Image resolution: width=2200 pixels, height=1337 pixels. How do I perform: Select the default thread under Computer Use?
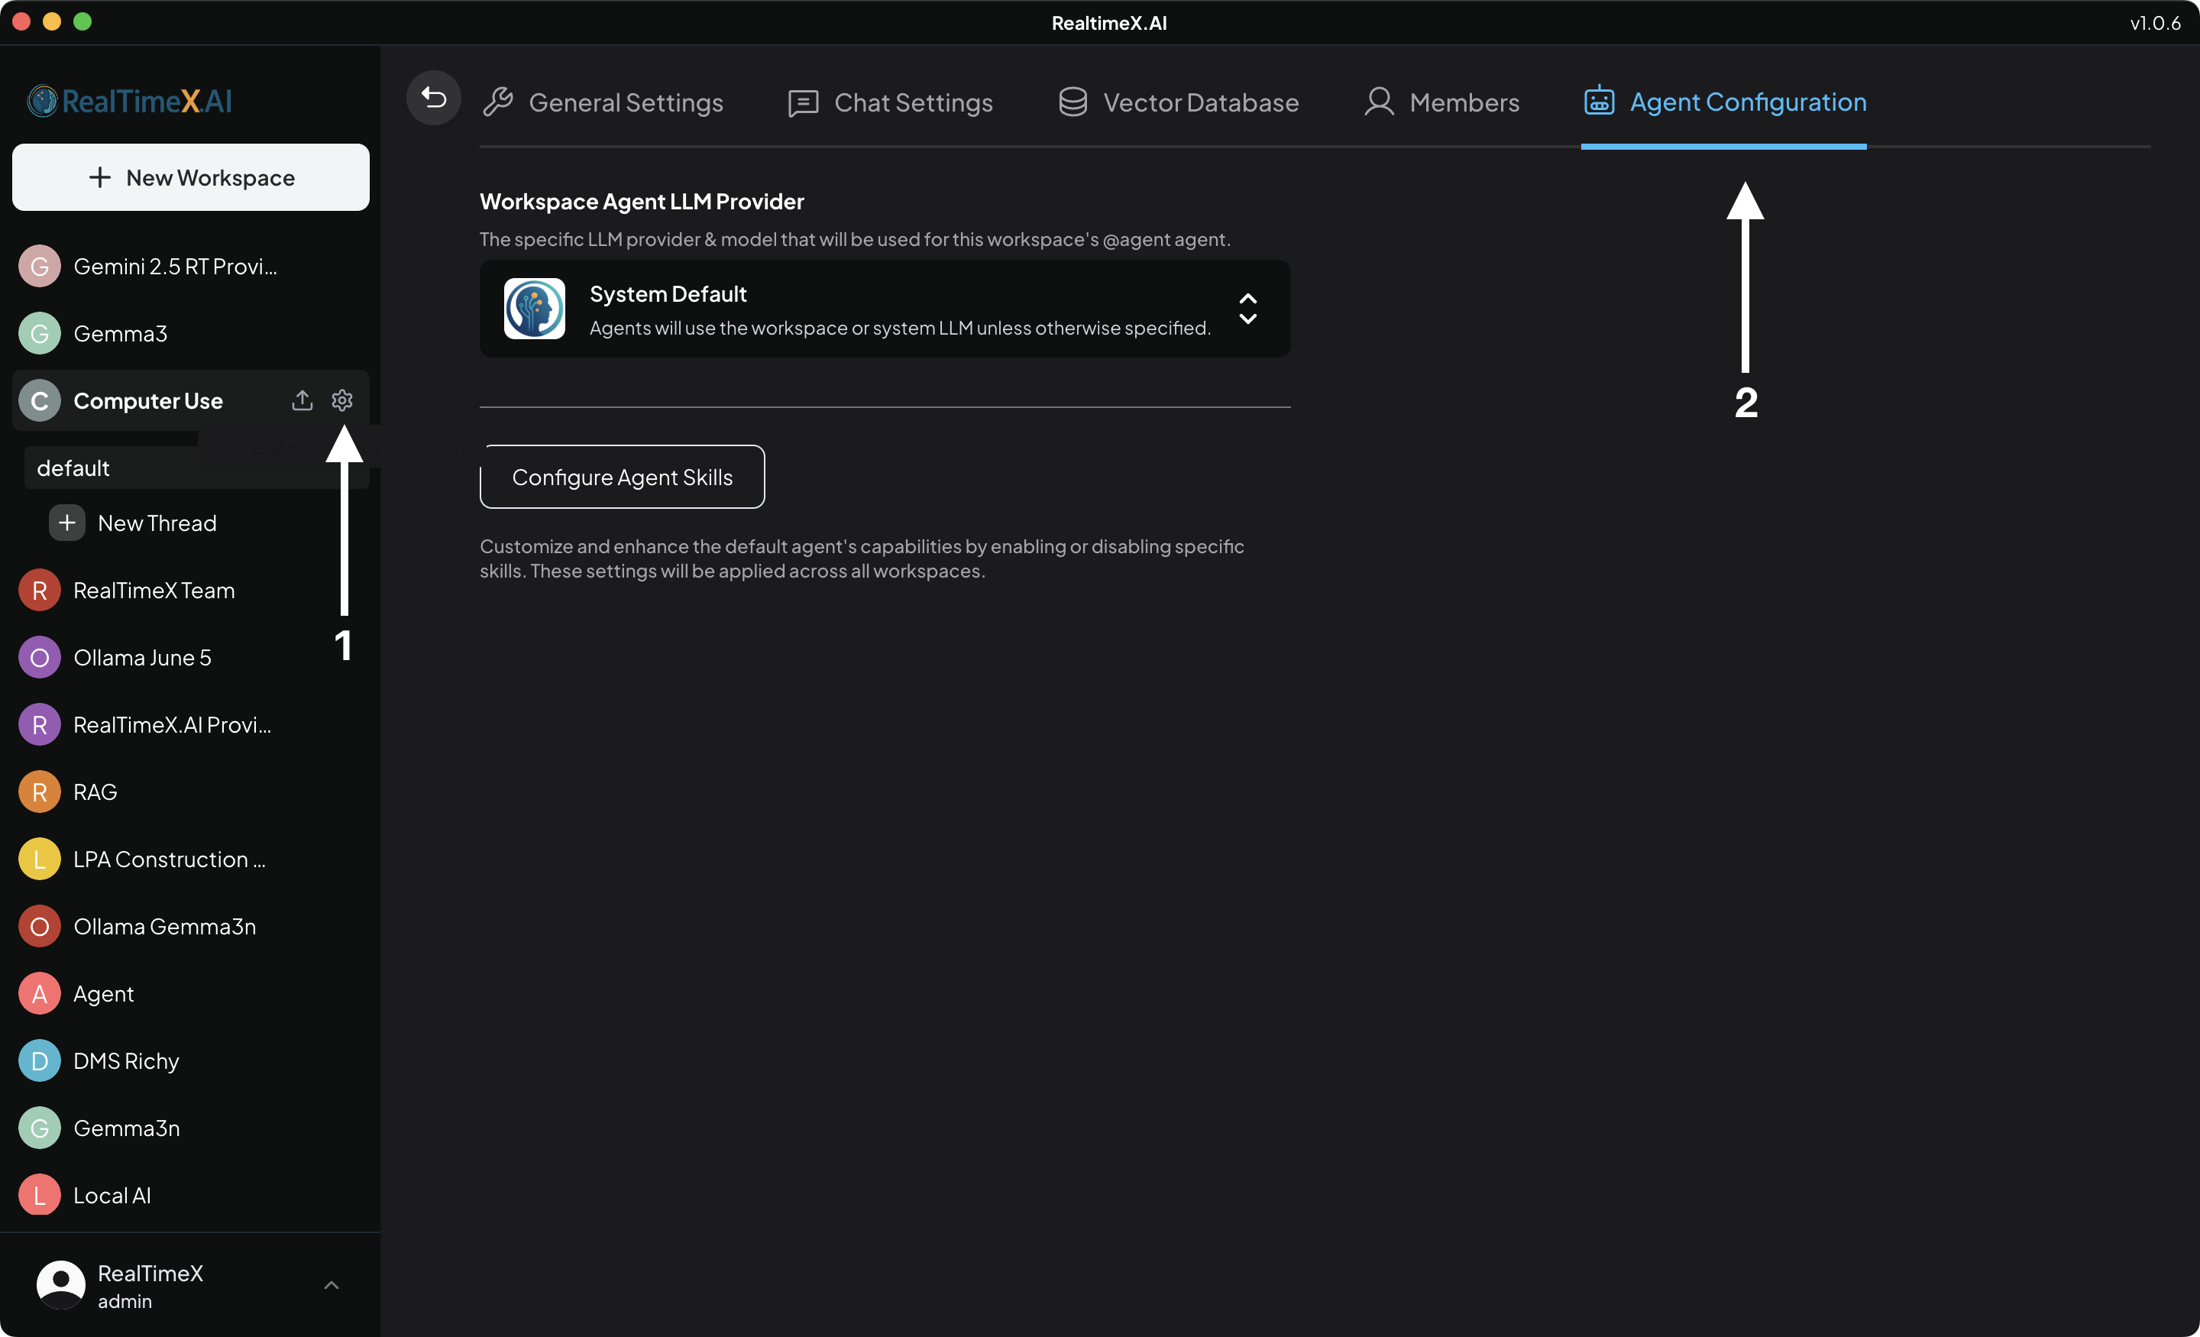[73, 467]
